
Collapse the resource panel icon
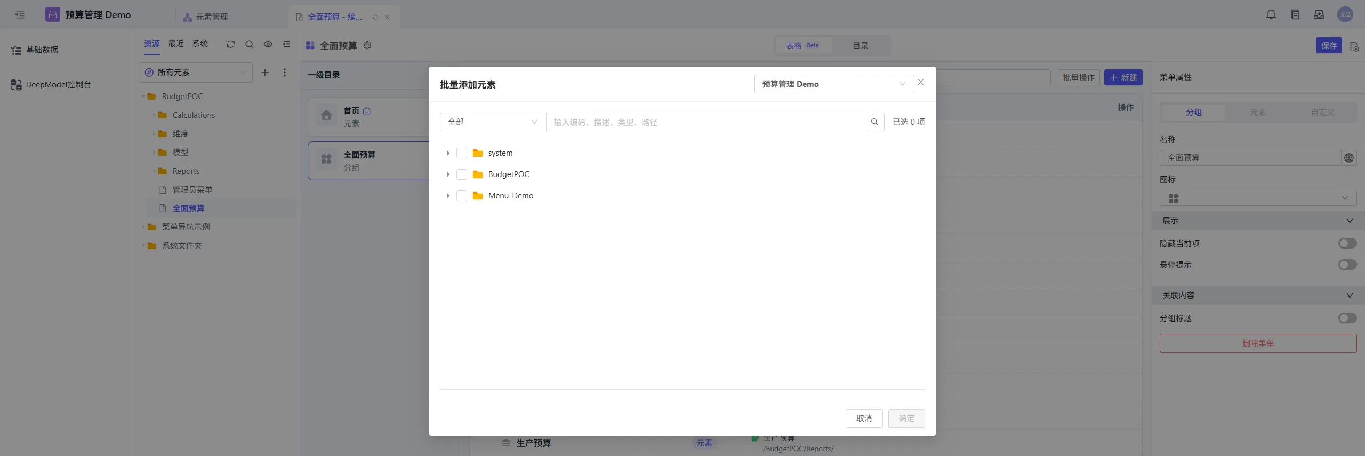coord(286,44)
